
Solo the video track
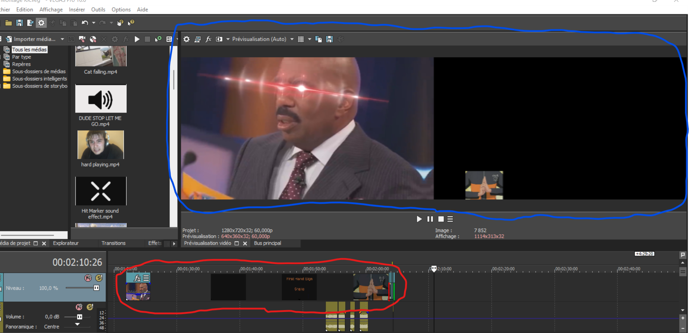pyautogui.click(x=99, y=278)
